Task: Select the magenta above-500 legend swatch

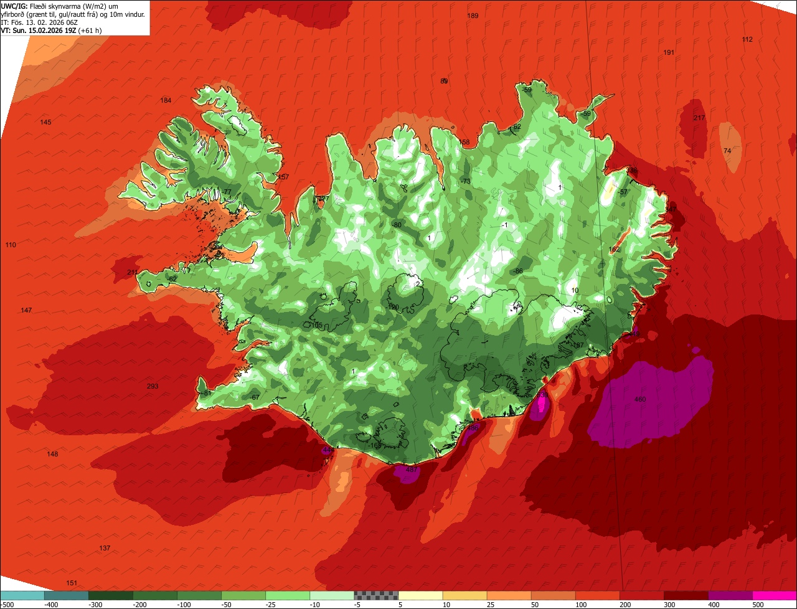Action: click(x=775, y=595)
